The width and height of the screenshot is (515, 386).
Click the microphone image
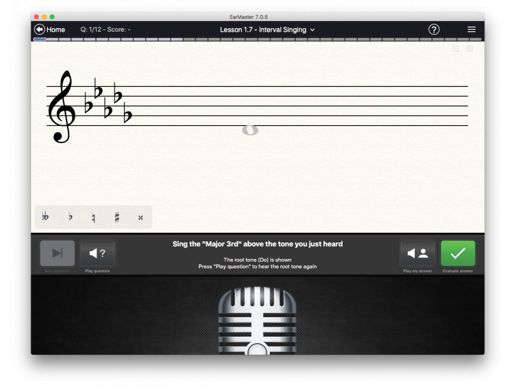pyautogui.click(x=257, y=320)
